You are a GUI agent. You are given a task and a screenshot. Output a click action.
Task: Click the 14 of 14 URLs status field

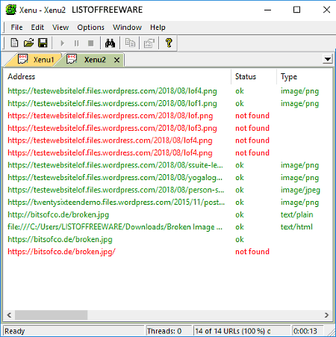(x=241, y=331)
